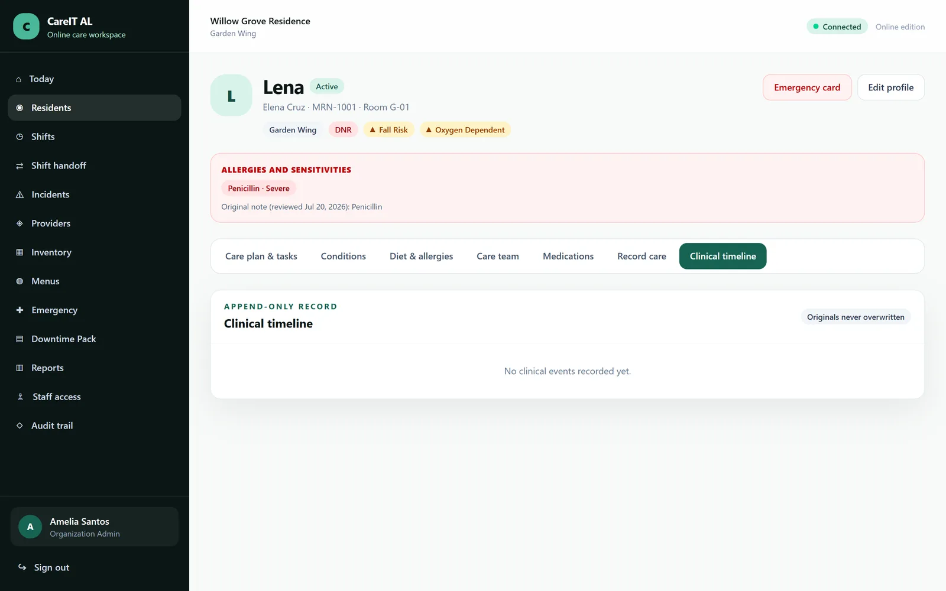Click the CareIT AL logo icon
946x591 pixels.
(26, 27)
